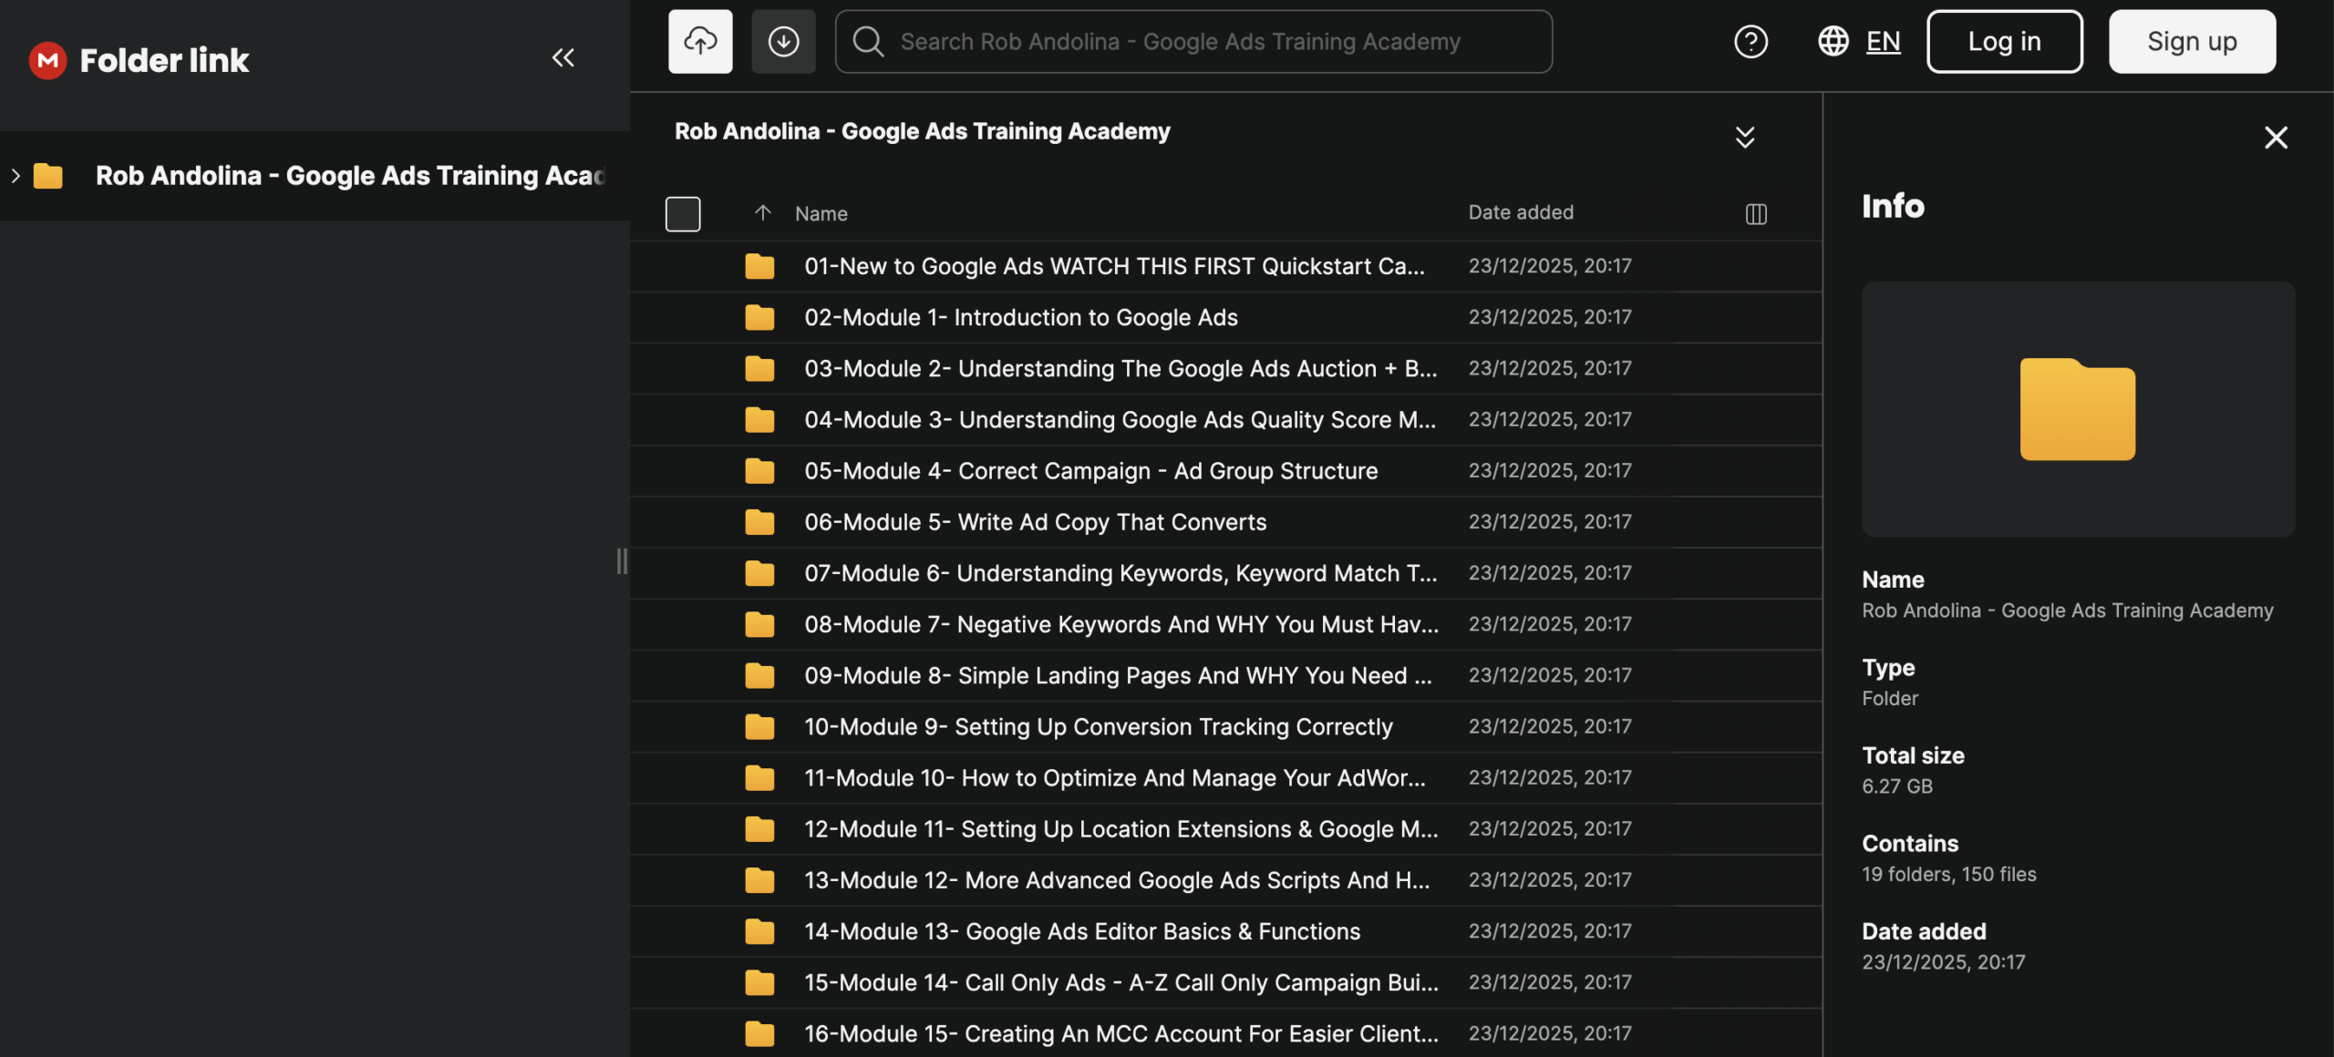Collapse the left sidebar with double chevron
Viewport: 2334px width, 1057px height.
coord(563,58)
